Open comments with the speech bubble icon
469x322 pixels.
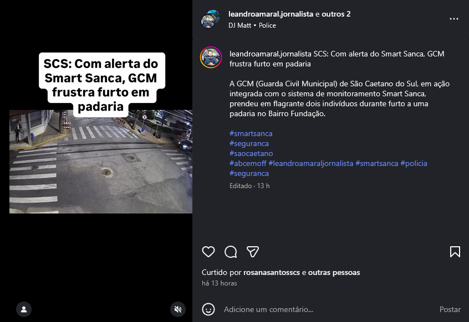pos(231,252)
